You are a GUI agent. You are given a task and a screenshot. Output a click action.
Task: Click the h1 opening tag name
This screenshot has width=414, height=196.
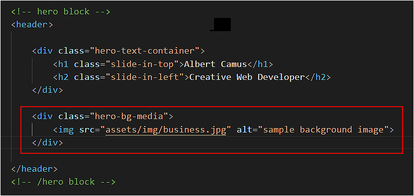coord(63,64)
